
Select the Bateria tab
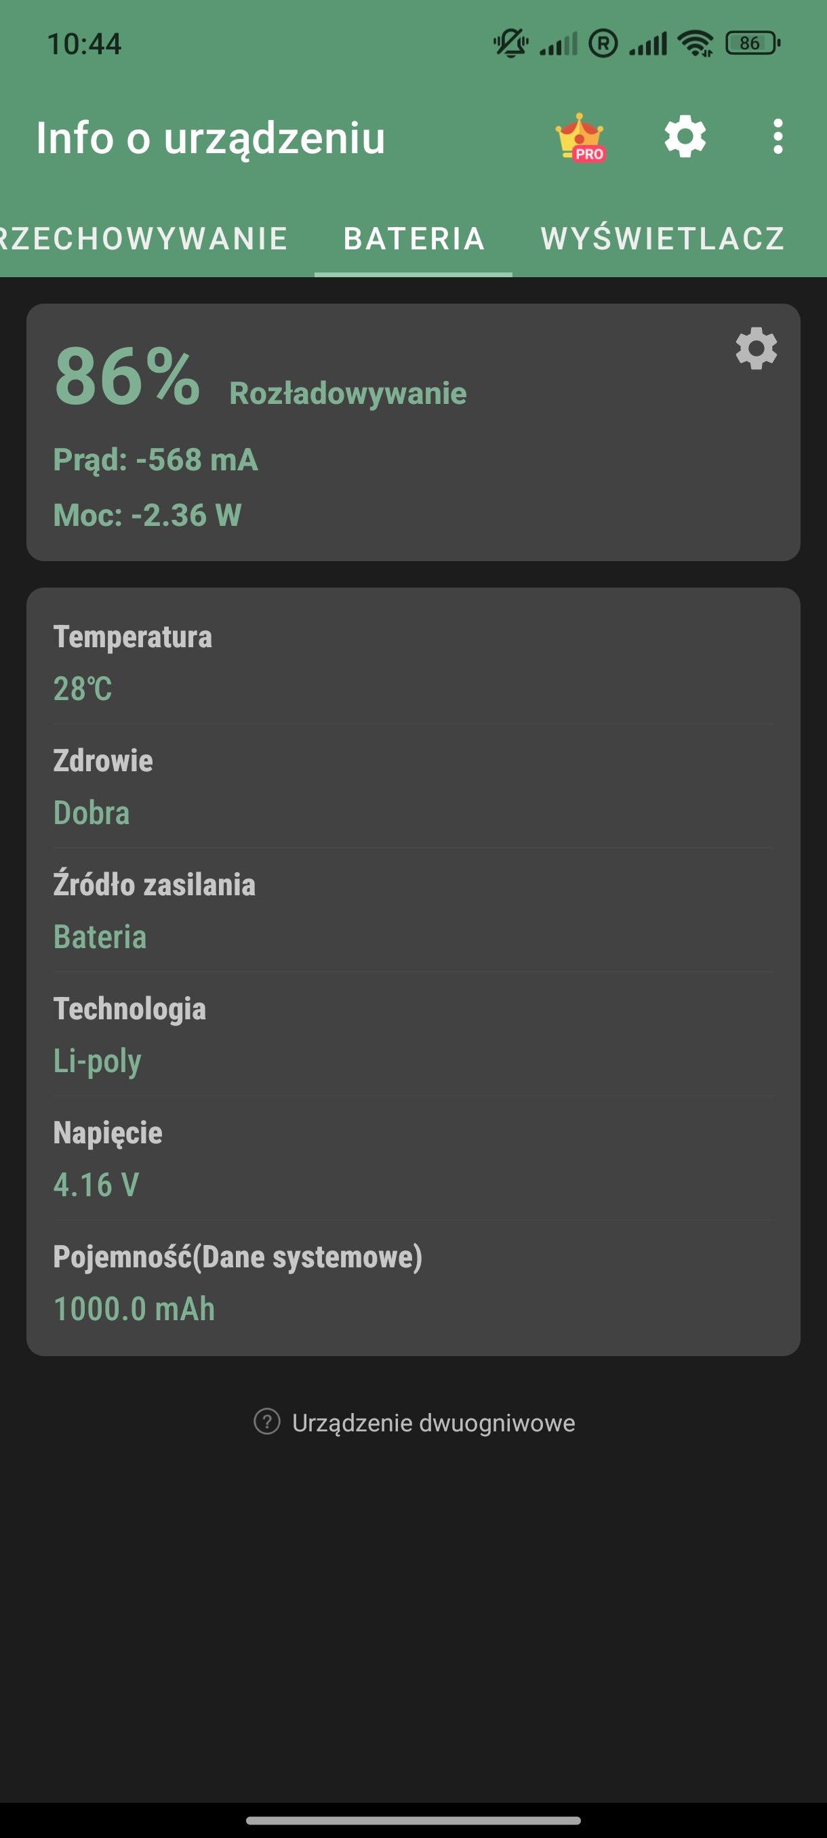click(x=414, y=239)
